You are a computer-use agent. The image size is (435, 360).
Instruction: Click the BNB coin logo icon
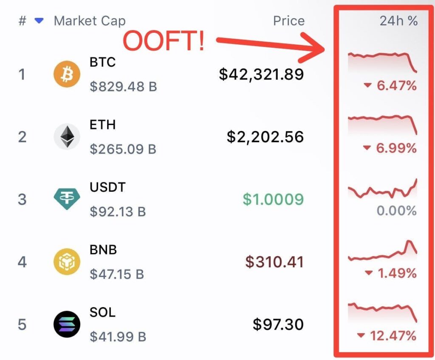point(67,262)
